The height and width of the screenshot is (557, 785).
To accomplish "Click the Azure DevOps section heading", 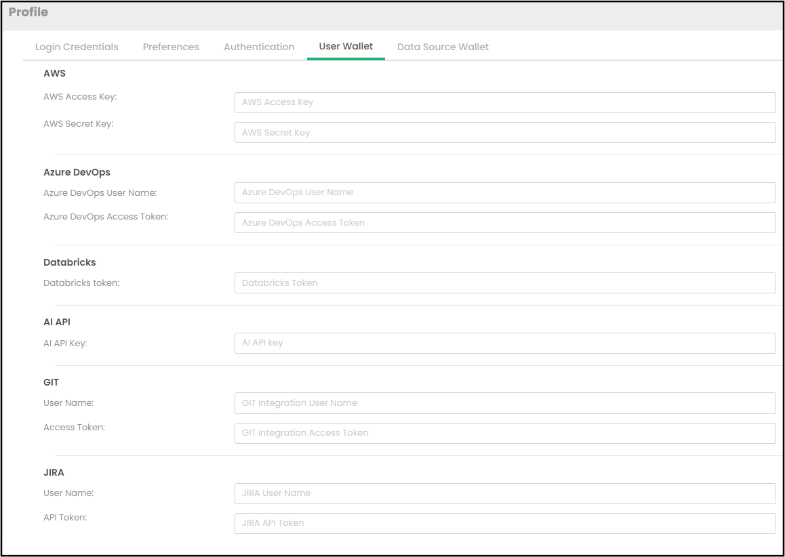I will 77,172.
